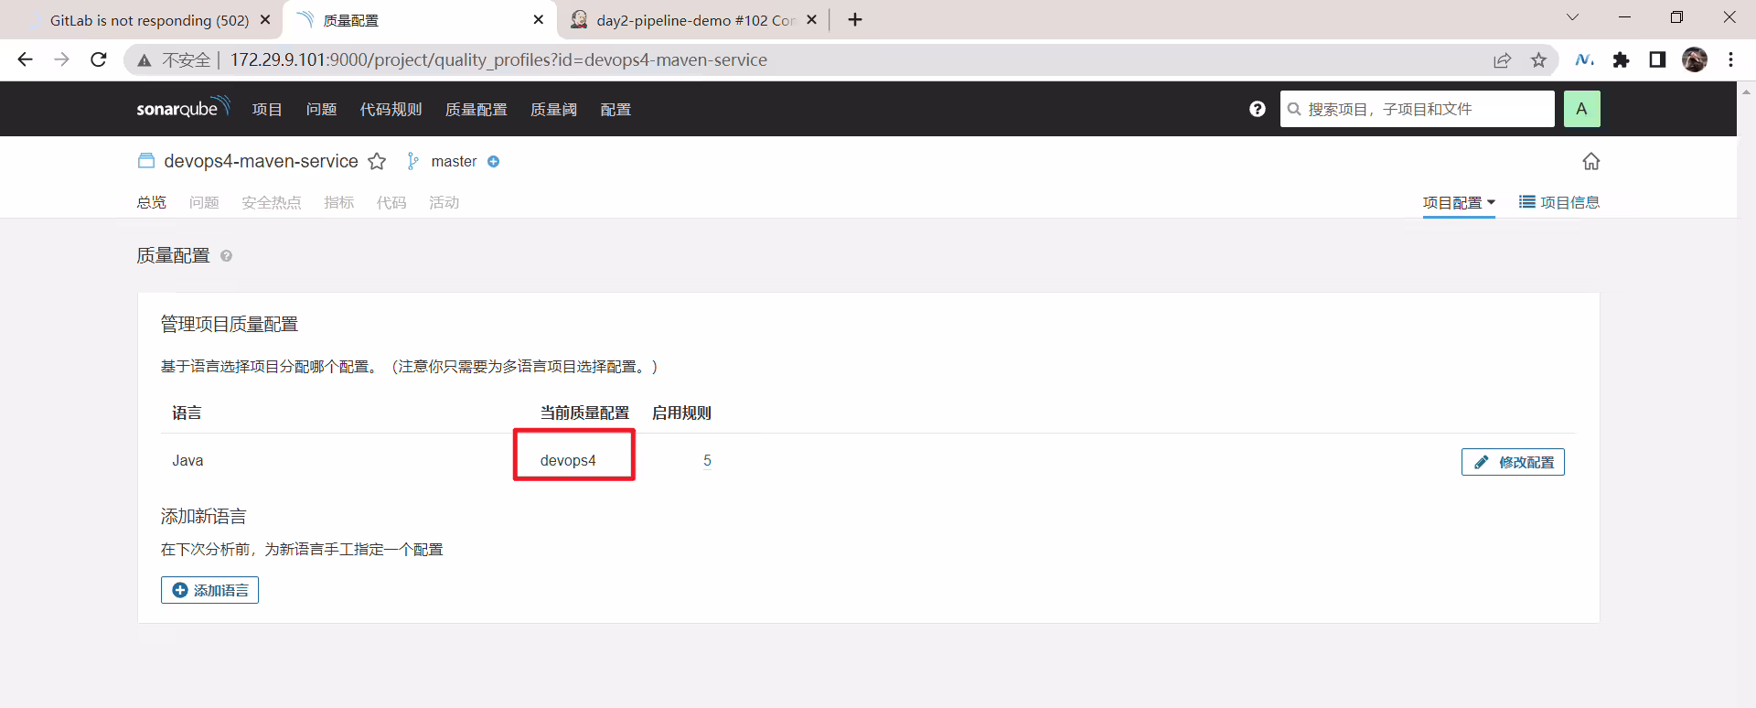Viewport: 1756px width, 708px height.
Task: Expand the 项目配置 dropdown
Action: click(1459, 203)
